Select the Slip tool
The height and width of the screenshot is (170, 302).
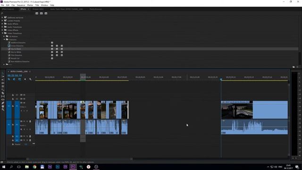click(3, 96)
